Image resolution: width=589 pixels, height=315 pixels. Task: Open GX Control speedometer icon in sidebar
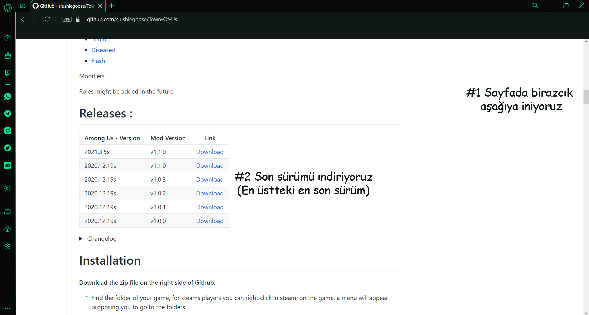point(8,38)
